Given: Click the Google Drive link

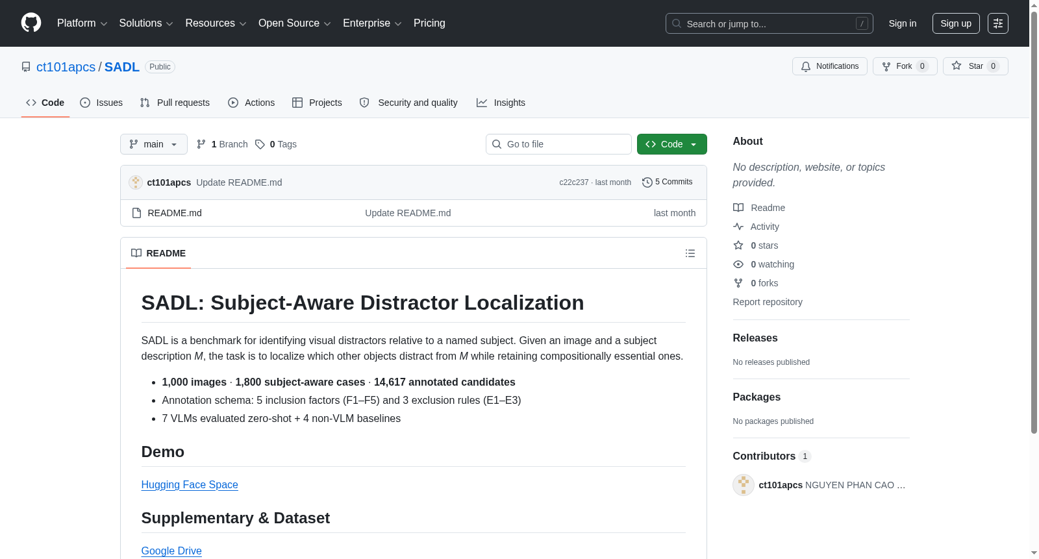Looking at the screenshot, I should tap(171, 551).
